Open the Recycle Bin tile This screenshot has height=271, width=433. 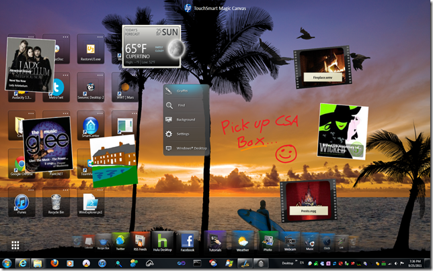coord(56,203)
